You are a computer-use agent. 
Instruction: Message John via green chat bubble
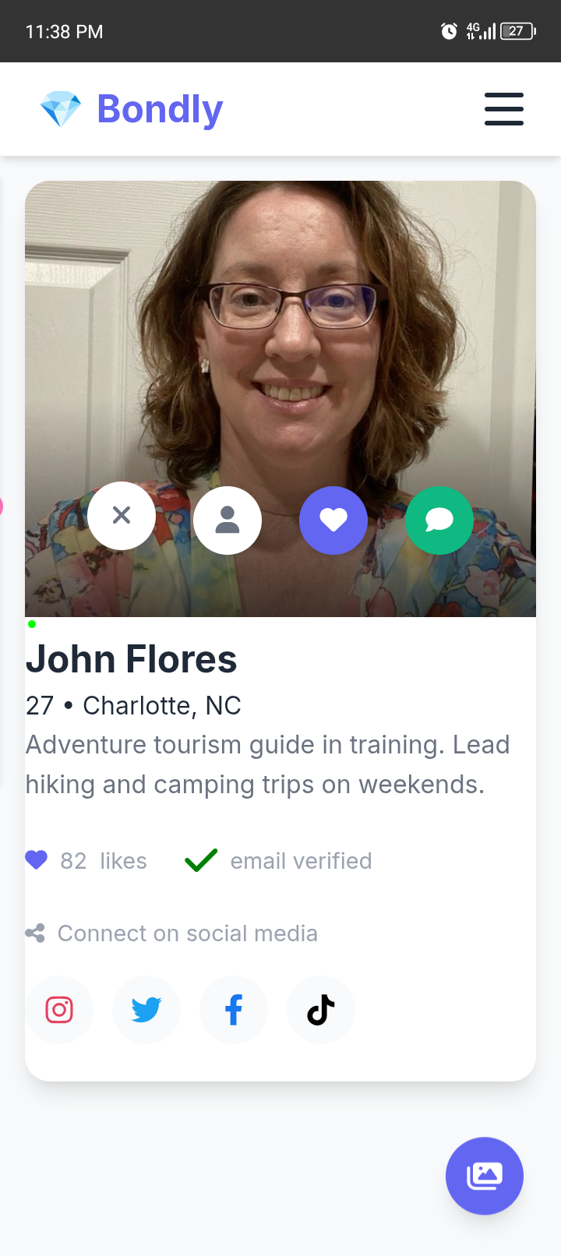pyautogui.click(x=439, y=520)
